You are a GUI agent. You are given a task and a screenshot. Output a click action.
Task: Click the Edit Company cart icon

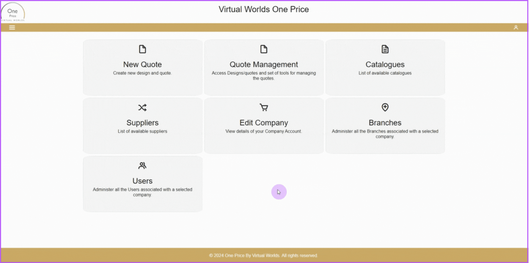[264, 108]
